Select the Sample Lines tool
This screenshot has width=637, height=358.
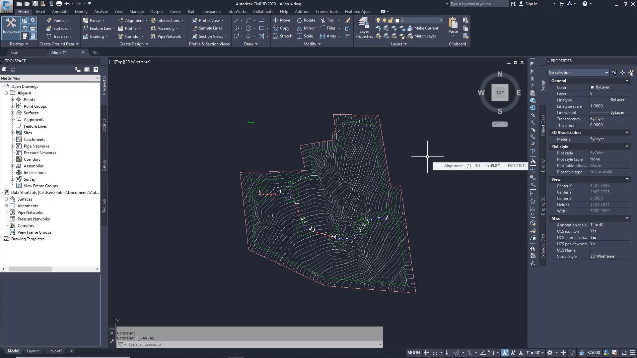pyautogui.click(x=208, y=28)
